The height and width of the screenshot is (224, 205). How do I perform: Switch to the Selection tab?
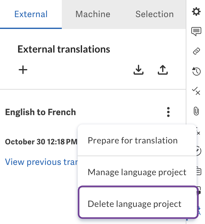[154, 14]
